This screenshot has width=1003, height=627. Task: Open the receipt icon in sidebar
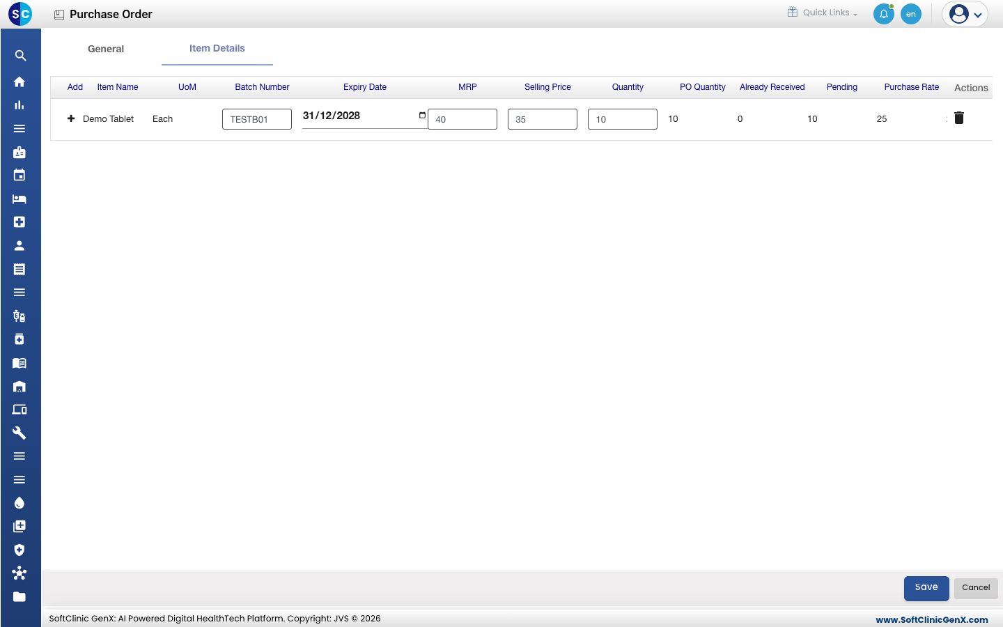20,269
